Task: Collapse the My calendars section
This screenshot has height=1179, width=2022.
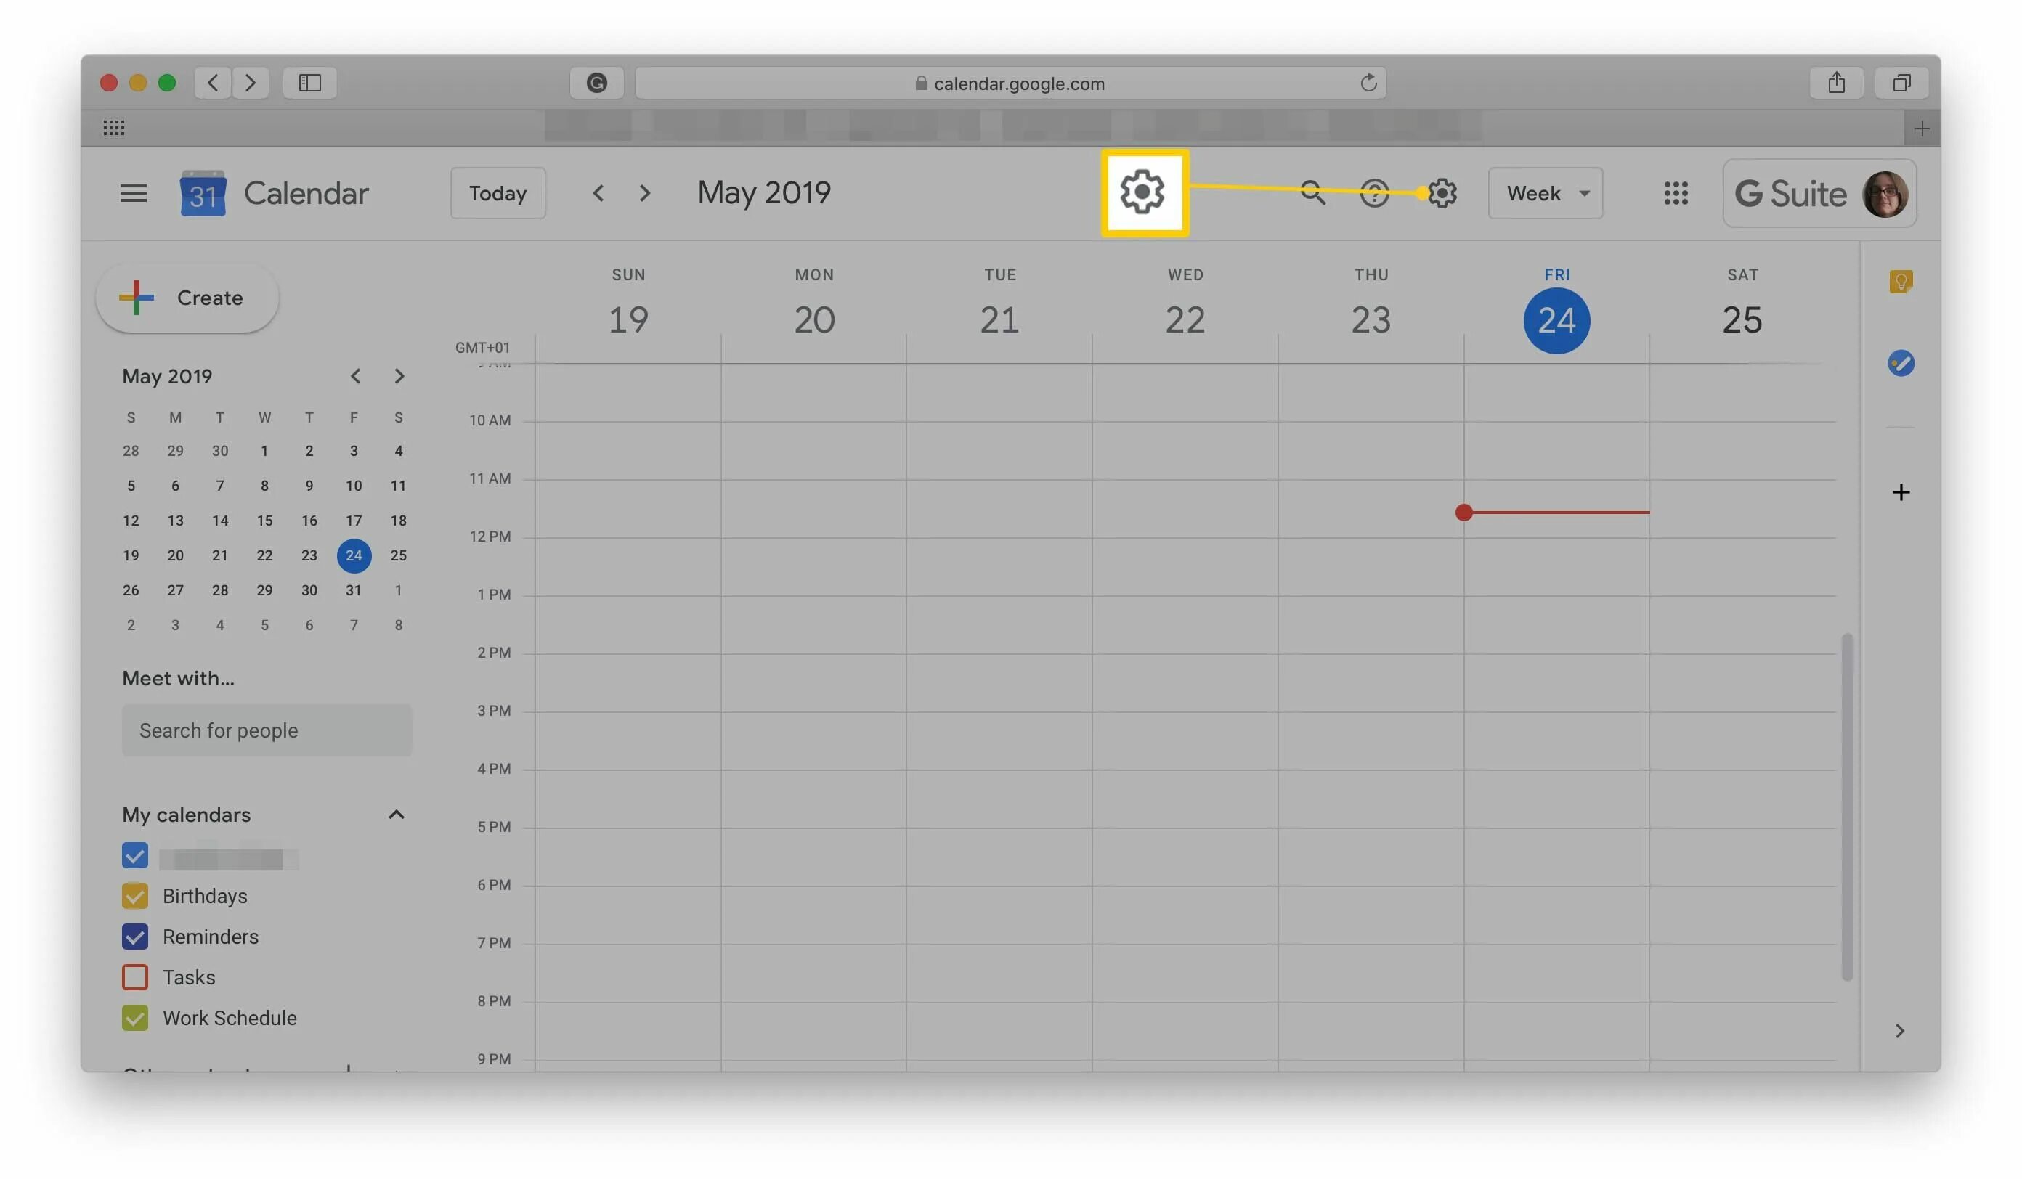Action: (397, 815)
